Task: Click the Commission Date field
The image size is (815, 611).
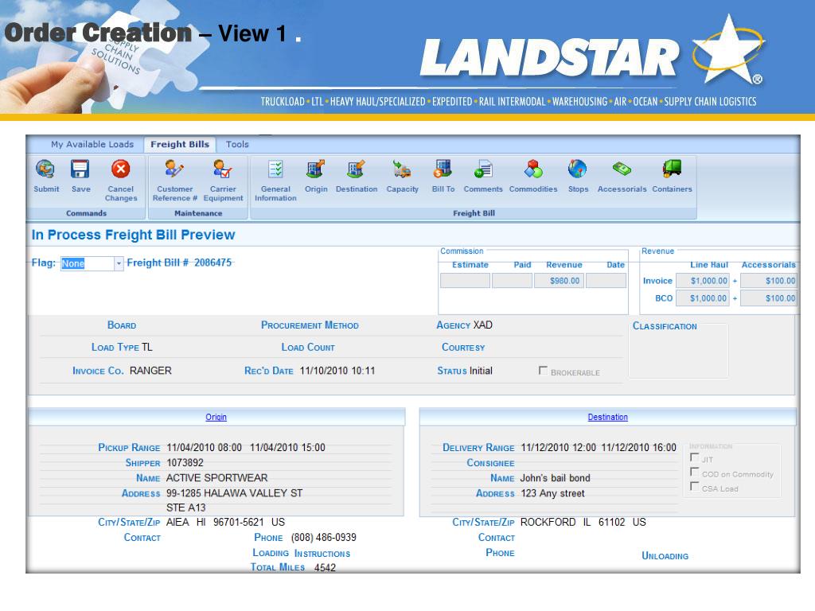Action: pos(606,281)
